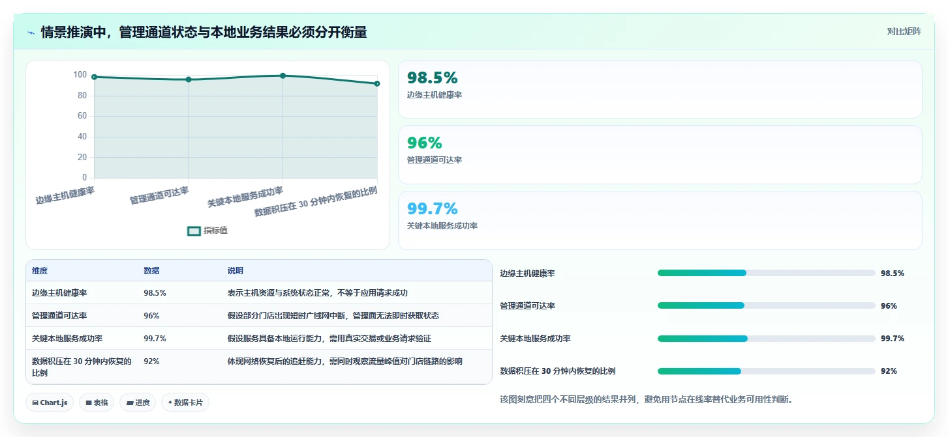Viewport: 948px width, 437px height.
Task: Click the 进度 tag chip
Action: [138, 402]
